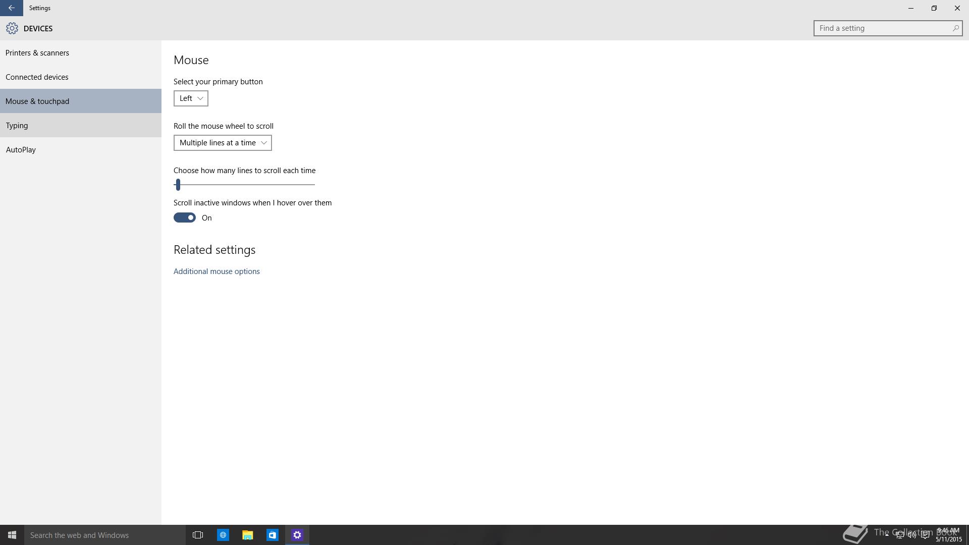
Task: Open Additional mouse options link
Action: coord(217,271)
